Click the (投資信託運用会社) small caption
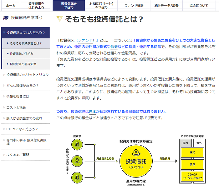 tap(136, 185)
